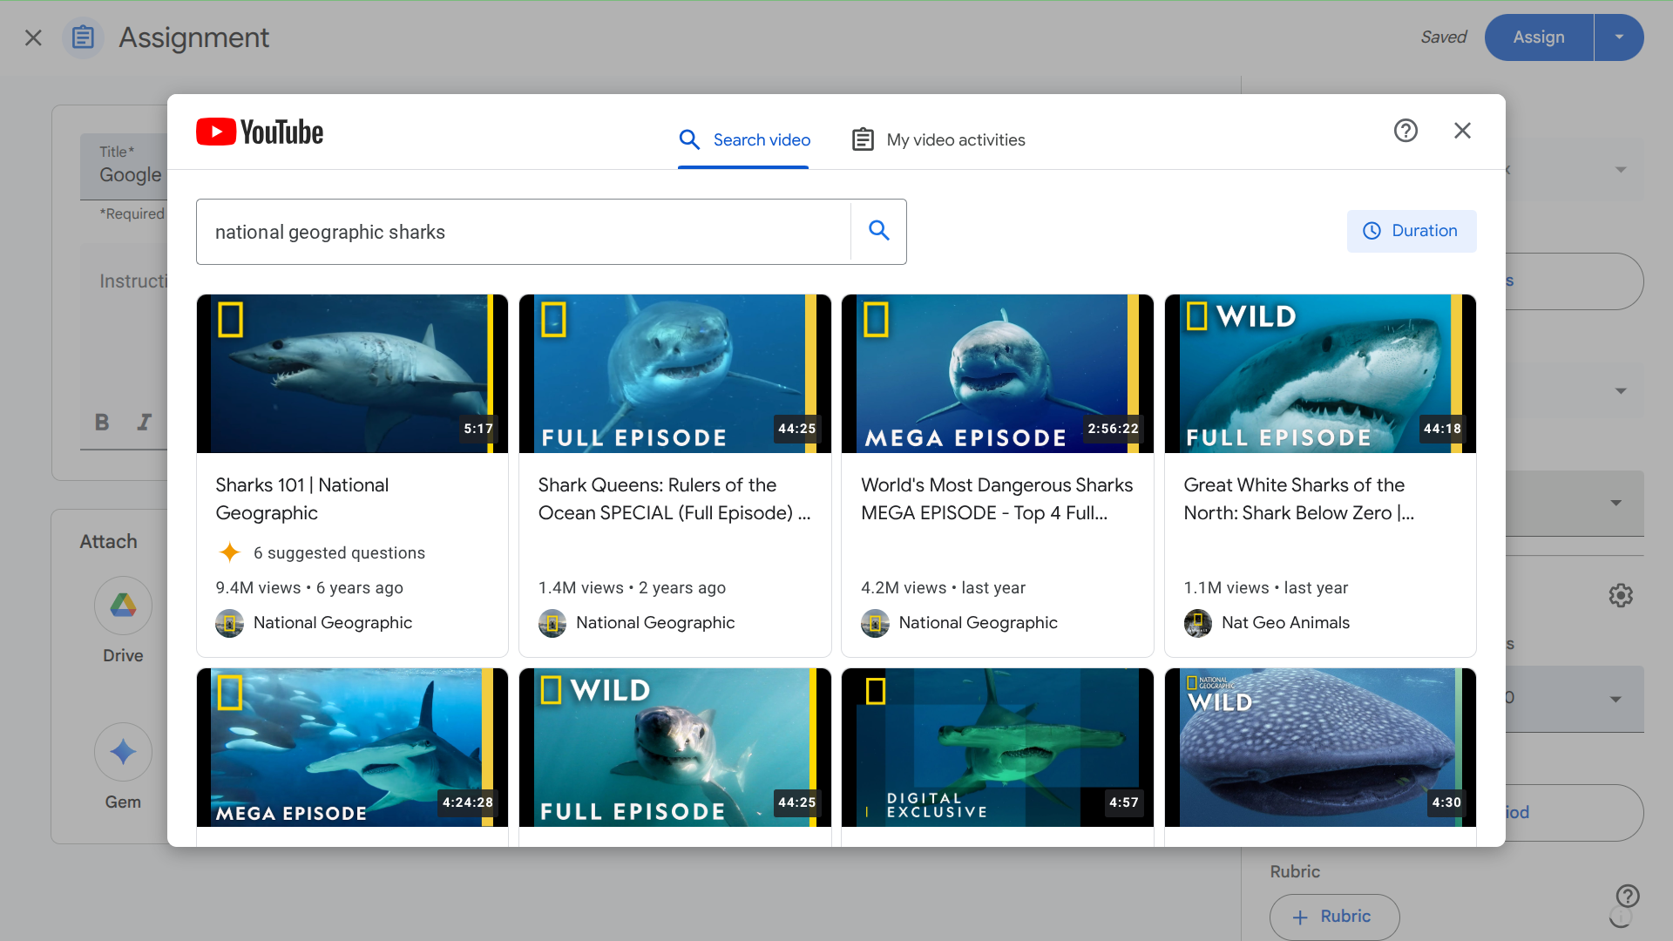Click the magnifier search submit icon
The image size is (1673, 941).
click(878, 231)
